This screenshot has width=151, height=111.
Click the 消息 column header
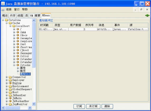pos(105,25)
